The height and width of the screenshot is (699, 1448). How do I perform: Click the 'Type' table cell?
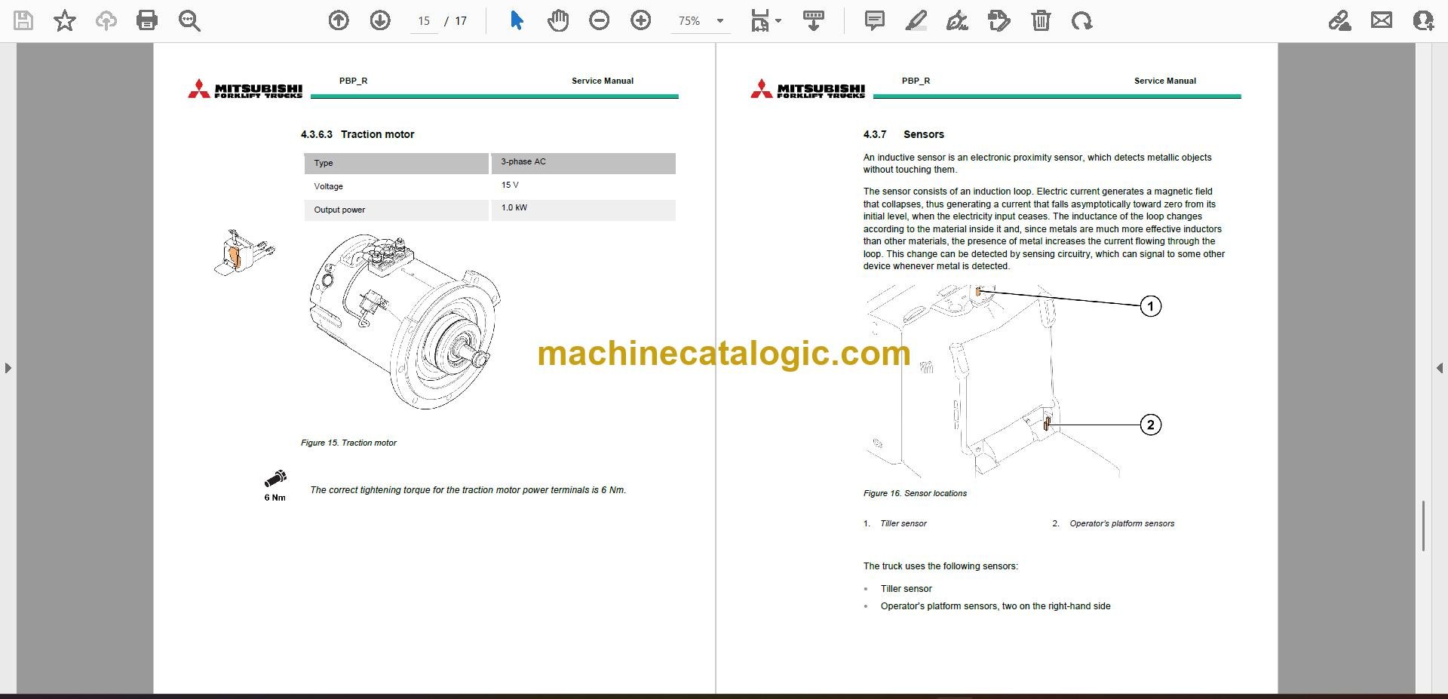(x=397, y=163)
